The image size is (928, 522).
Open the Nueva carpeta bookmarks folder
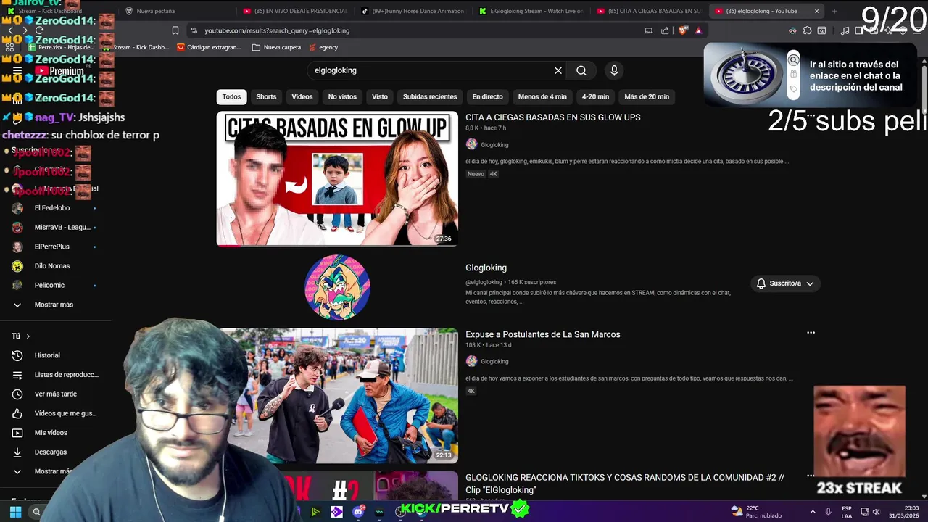point(275,47)
